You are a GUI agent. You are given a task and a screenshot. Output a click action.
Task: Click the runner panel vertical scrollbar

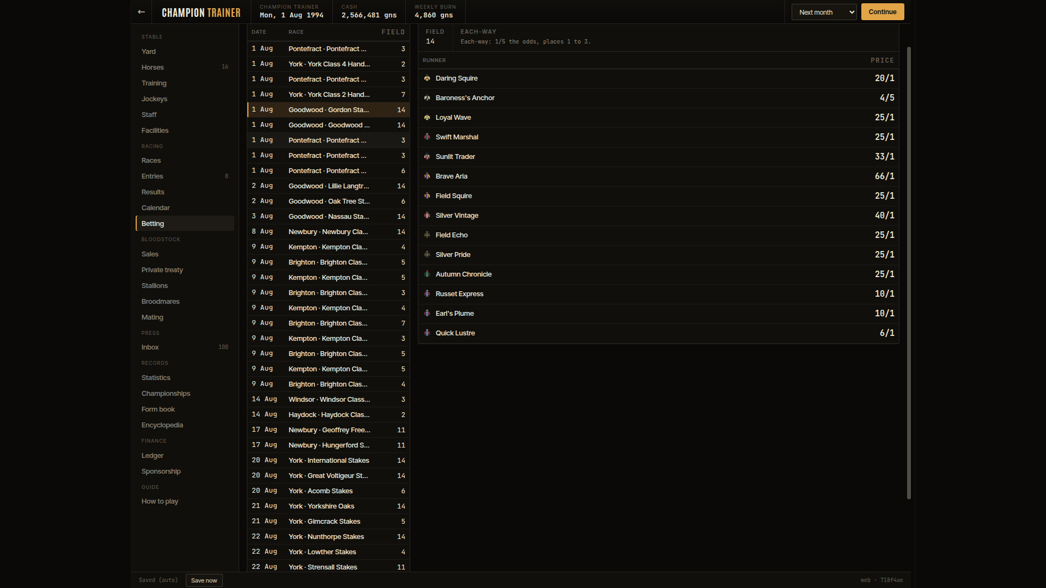909,272
